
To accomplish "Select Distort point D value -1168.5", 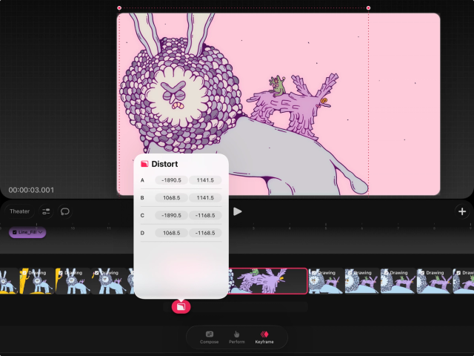I will click(x=204, y=233).
